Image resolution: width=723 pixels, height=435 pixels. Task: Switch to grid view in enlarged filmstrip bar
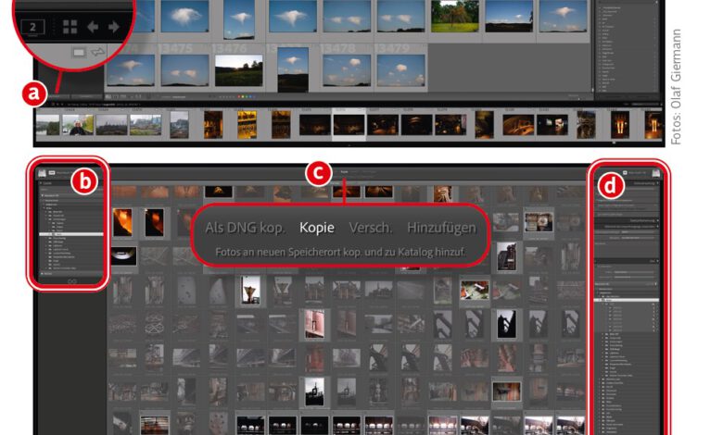[70, 27]
